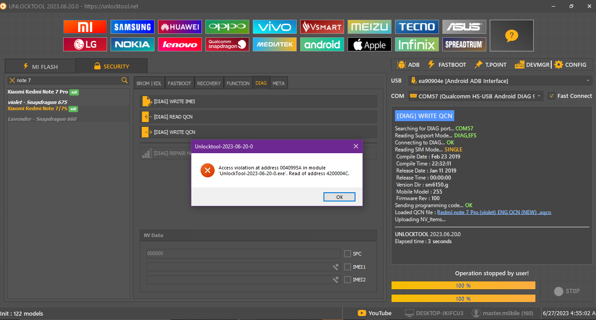The image size is (596, 320).
Task: Expand the COM port dropdown
Action: (x=539, y=96)
